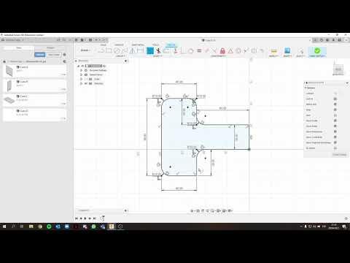350x263 pixels.
Task: Expand Sketches tree node
Action: (81, 83)
